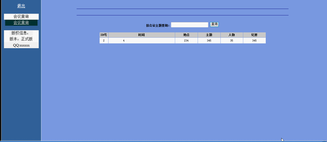Select the dark highlighted 会议查询 link
Screen dimensions: 327x142
(x=21, y=23)
